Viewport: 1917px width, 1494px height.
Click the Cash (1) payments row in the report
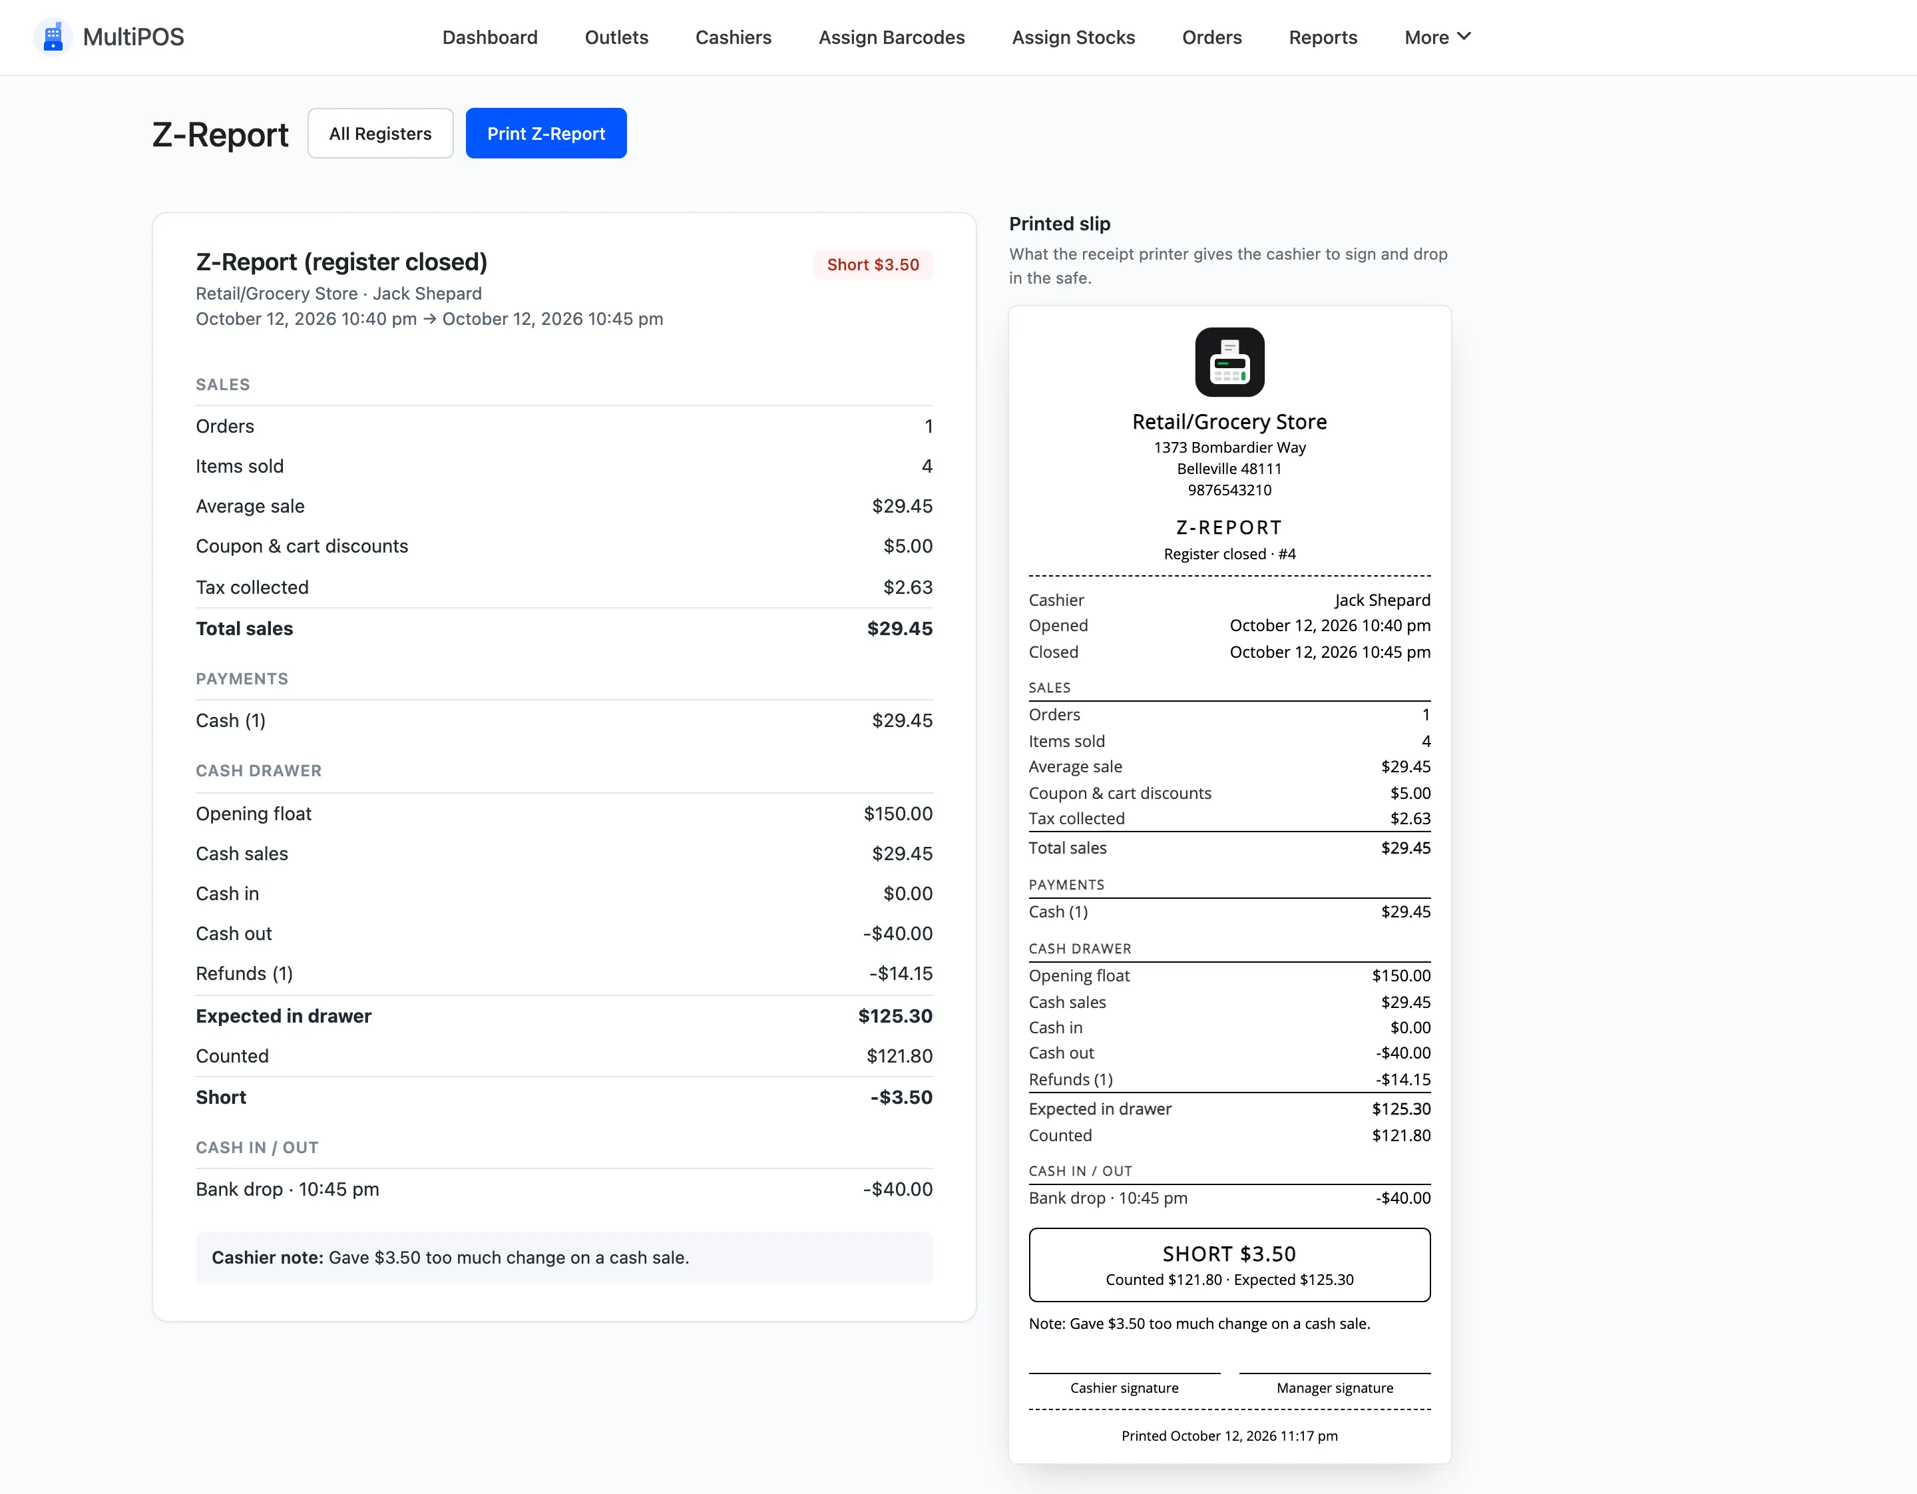(x=564, y=720)
